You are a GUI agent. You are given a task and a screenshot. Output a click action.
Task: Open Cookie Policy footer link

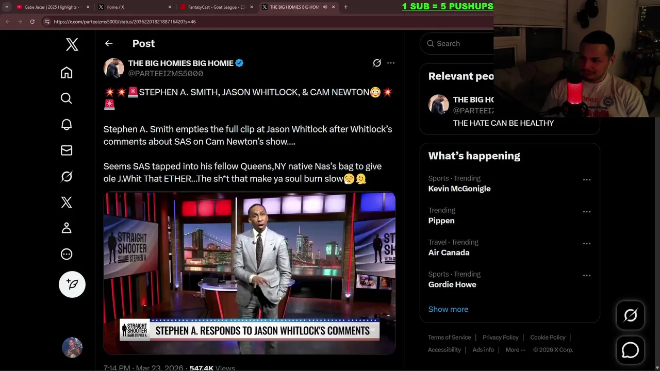click(x=548, y=338)
